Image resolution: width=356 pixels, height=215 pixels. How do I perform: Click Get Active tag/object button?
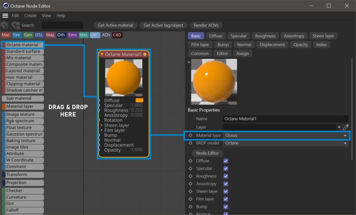[x=163, y=25]
